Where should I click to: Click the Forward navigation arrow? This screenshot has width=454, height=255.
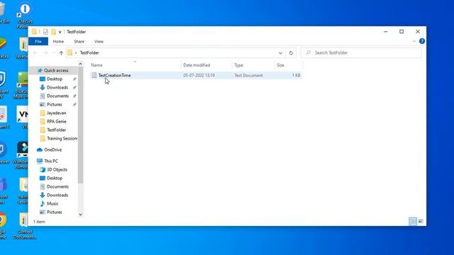45,53
